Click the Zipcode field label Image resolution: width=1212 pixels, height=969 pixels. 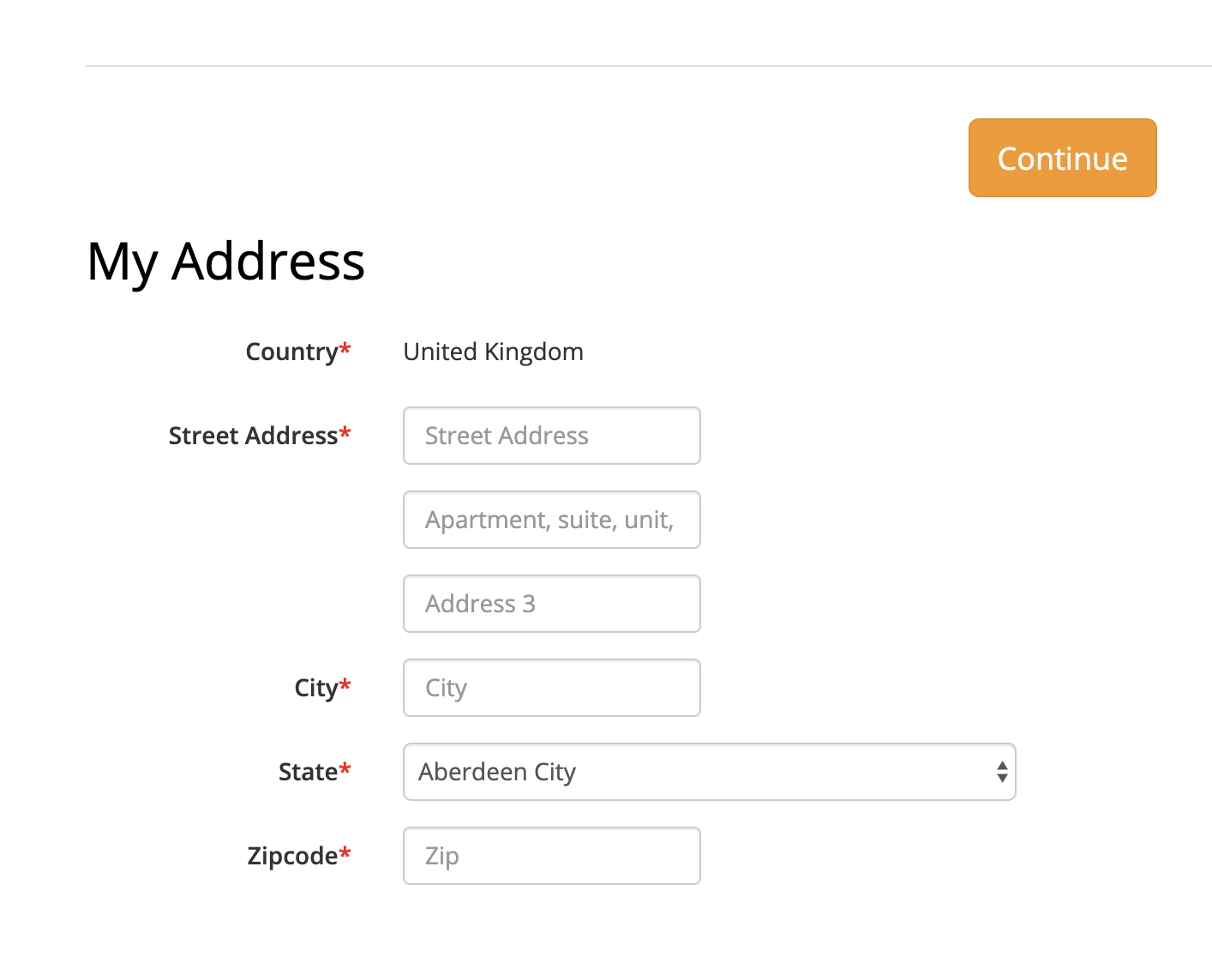tap(292, 856)
